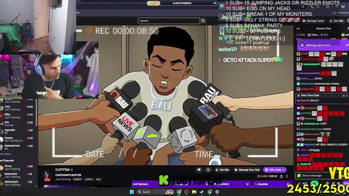Toggle notifications bell for CUFFFEM
This screenshot has height=196, width=349.
(x=208, y=170)
